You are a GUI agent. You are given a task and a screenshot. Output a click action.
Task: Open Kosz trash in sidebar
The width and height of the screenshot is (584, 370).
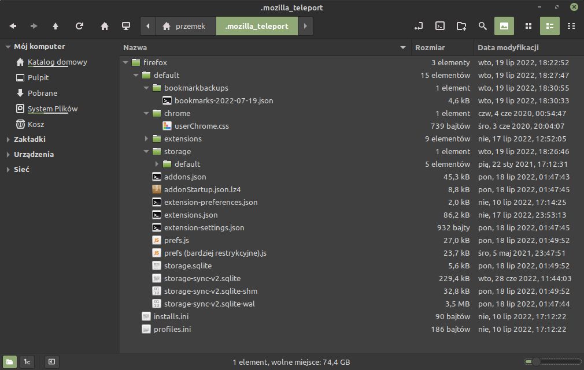36,125
